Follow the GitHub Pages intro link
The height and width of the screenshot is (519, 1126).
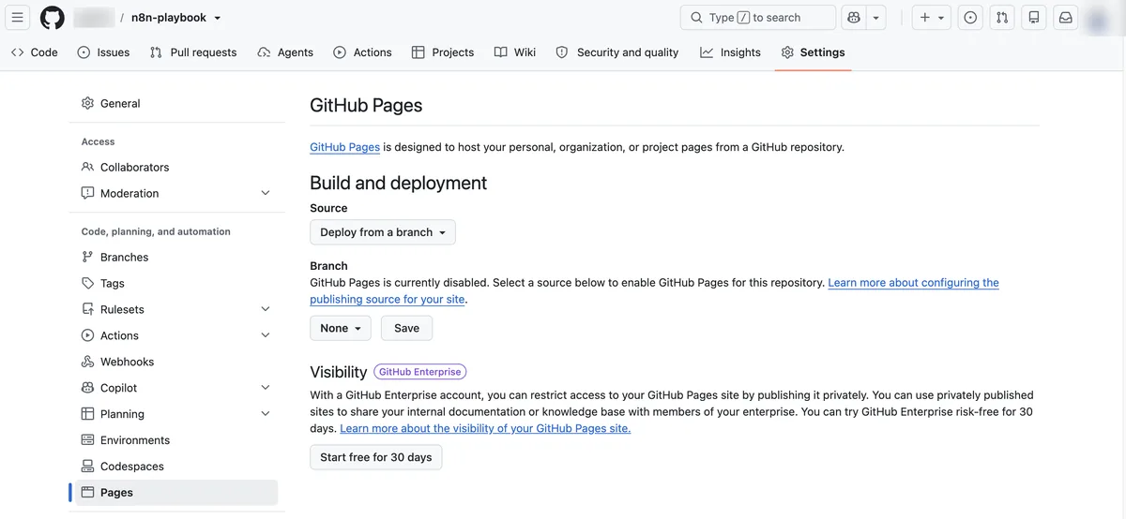(x=345, y=147)
